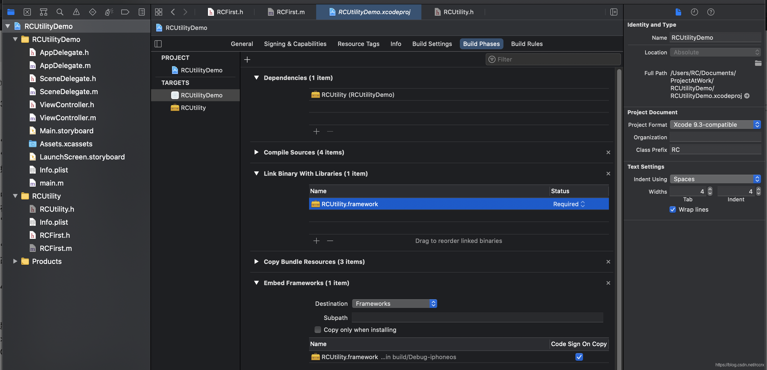Screen dimensions: 767x370
Task: Open the Resource Tags tab
Action: pos(358,44)
